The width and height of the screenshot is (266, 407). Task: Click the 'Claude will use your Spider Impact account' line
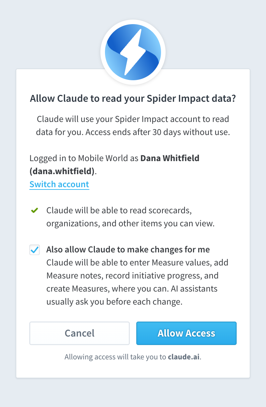point(133,119)
